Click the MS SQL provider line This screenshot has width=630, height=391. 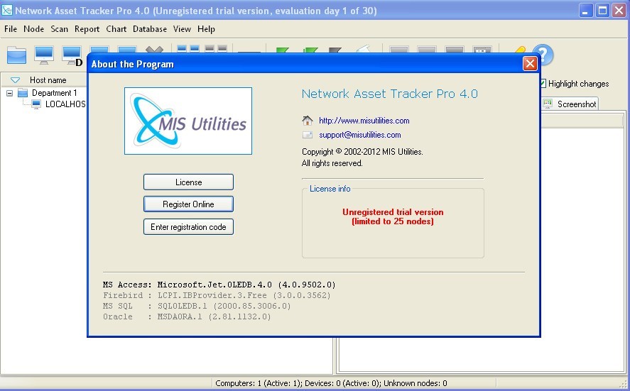(x=197, y=306)
